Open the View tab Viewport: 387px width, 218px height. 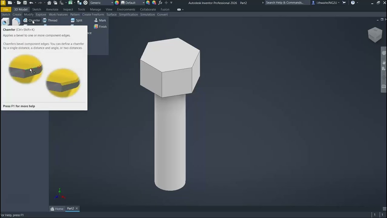point(109,9)
